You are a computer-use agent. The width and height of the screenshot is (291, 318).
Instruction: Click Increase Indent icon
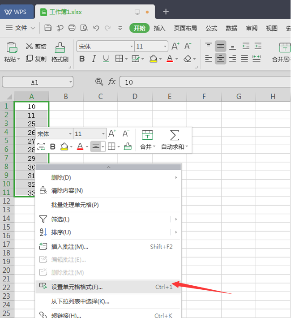coord(258,46)
